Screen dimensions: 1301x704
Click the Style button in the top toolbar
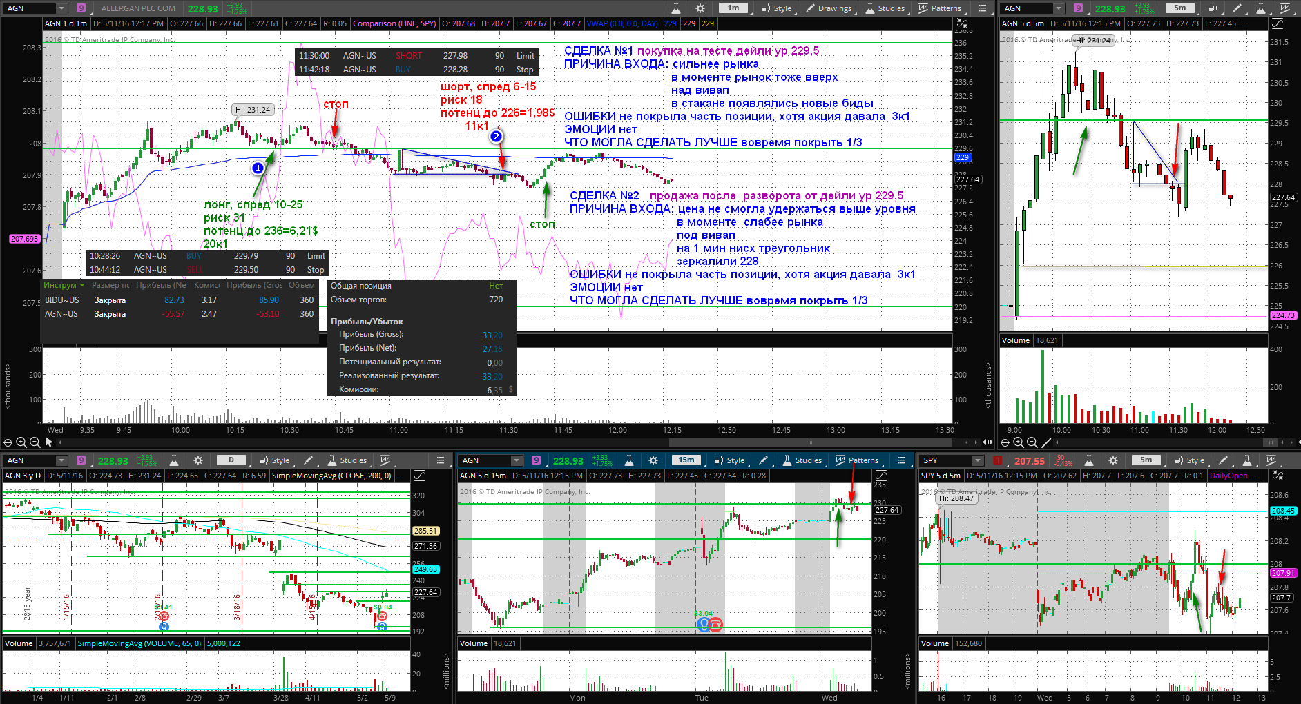(x=777, y=8)
